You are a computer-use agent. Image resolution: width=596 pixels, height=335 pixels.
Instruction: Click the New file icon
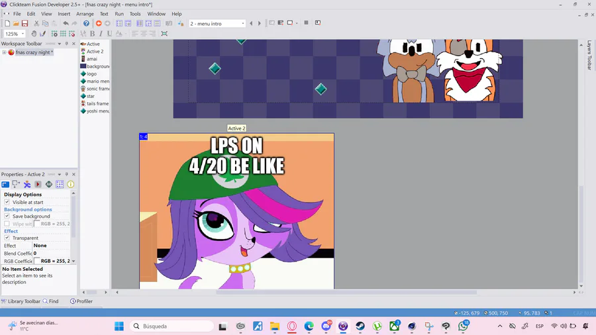click(x=7, y=24)
